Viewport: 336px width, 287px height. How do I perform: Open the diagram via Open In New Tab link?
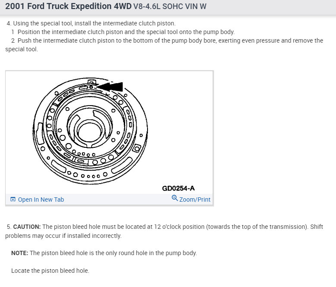tap(41, 200)
